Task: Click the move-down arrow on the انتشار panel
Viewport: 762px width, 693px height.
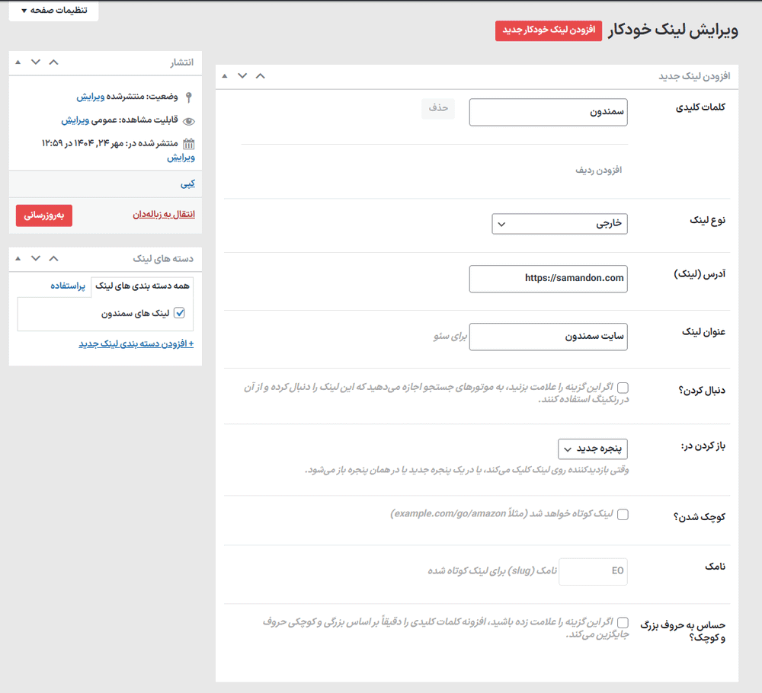Action: coord(34,62)
